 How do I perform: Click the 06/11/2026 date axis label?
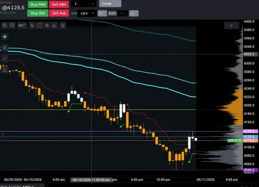(x=206, y=180)
